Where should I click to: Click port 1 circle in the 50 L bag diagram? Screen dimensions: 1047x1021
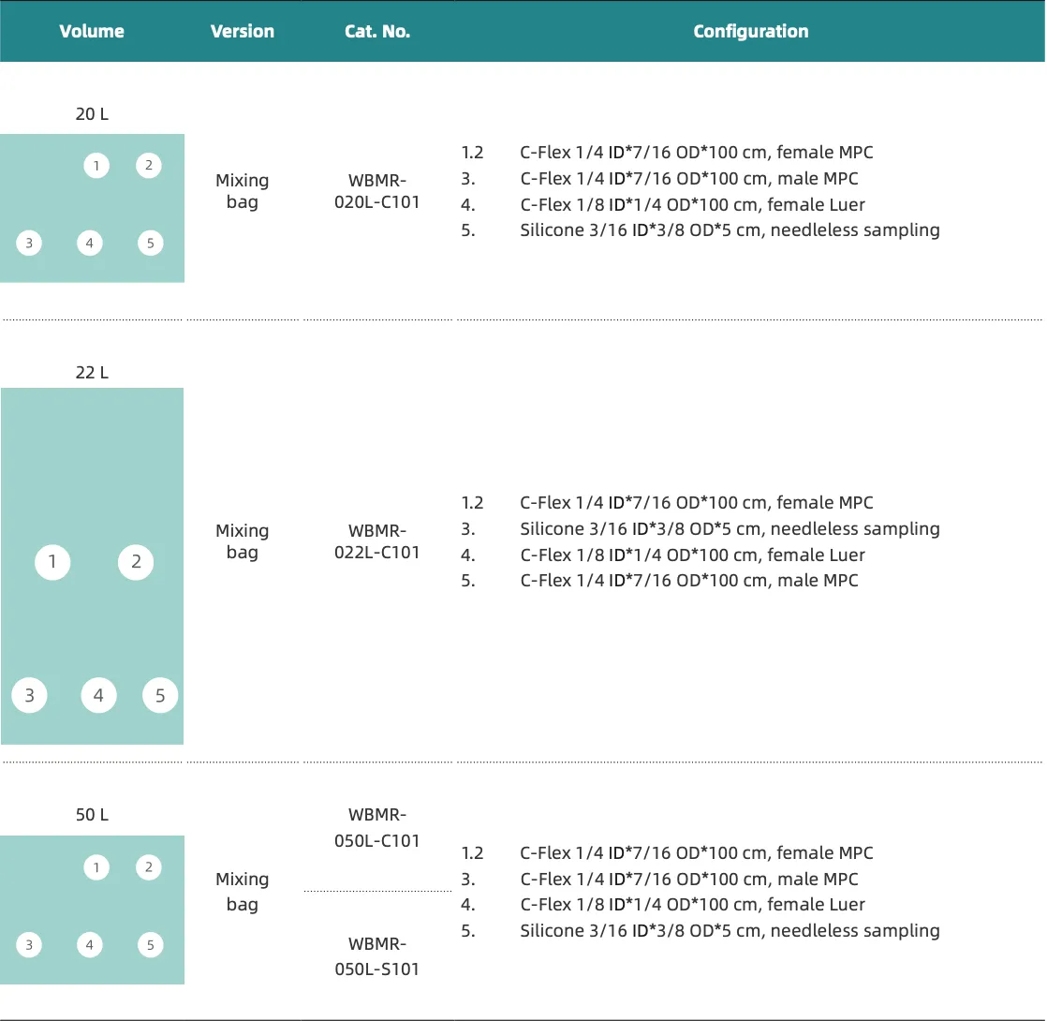[x=96, y=867]
